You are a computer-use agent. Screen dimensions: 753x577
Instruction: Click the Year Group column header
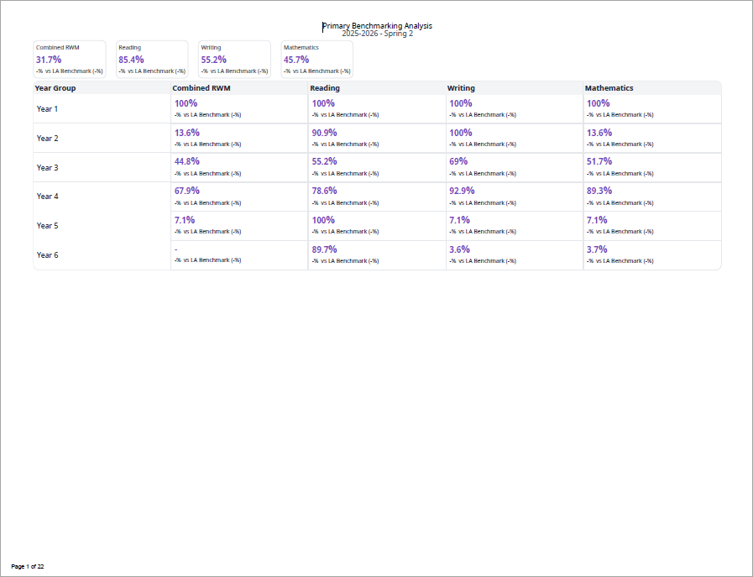(55, 88)
